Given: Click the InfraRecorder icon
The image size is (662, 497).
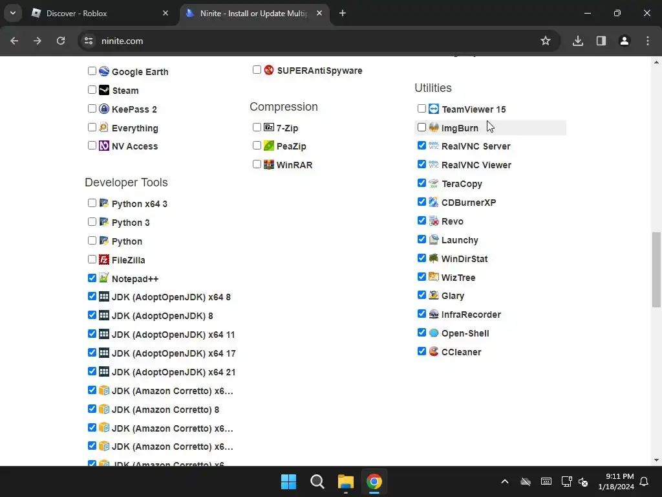Looking at the screenshot, I should pos(434,314).
